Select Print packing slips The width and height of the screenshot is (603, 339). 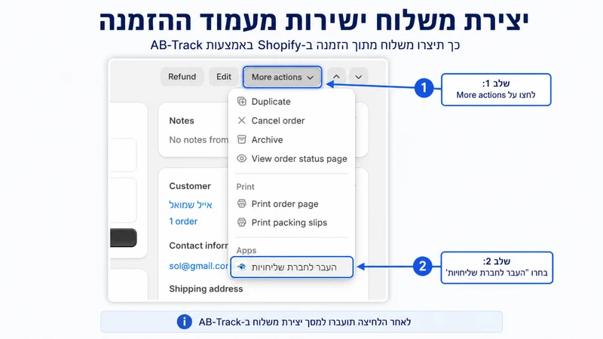tap(291, 222)
